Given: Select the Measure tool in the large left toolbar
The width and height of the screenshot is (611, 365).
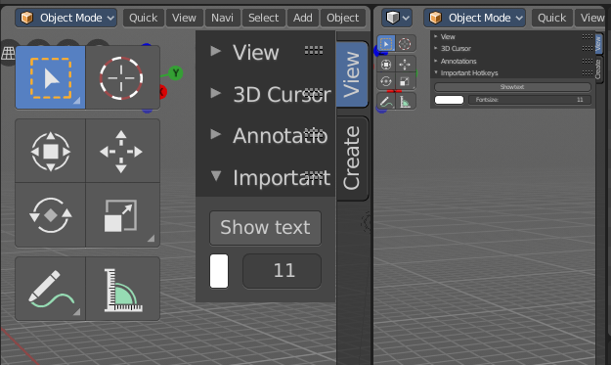Looking at the screenshot, I should [x=122, y=289].
